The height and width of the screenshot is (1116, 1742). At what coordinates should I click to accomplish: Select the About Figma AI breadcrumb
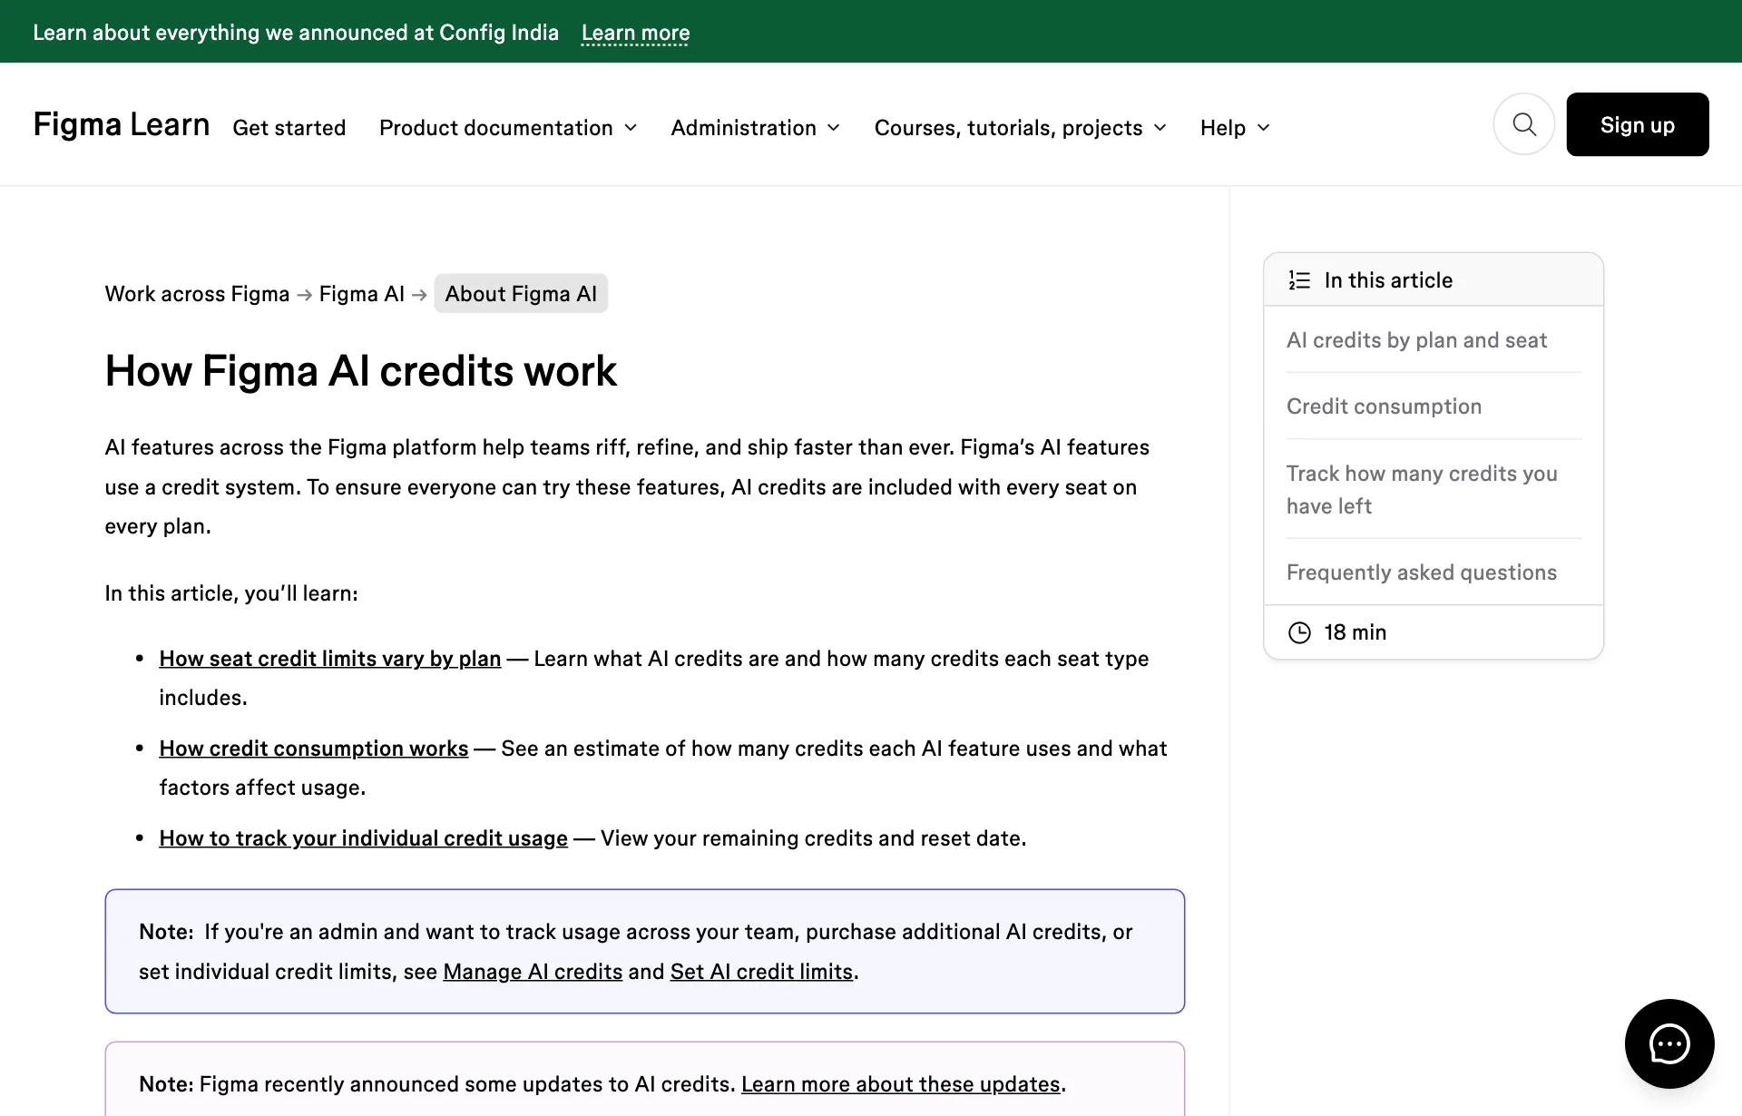coord(521,294)
